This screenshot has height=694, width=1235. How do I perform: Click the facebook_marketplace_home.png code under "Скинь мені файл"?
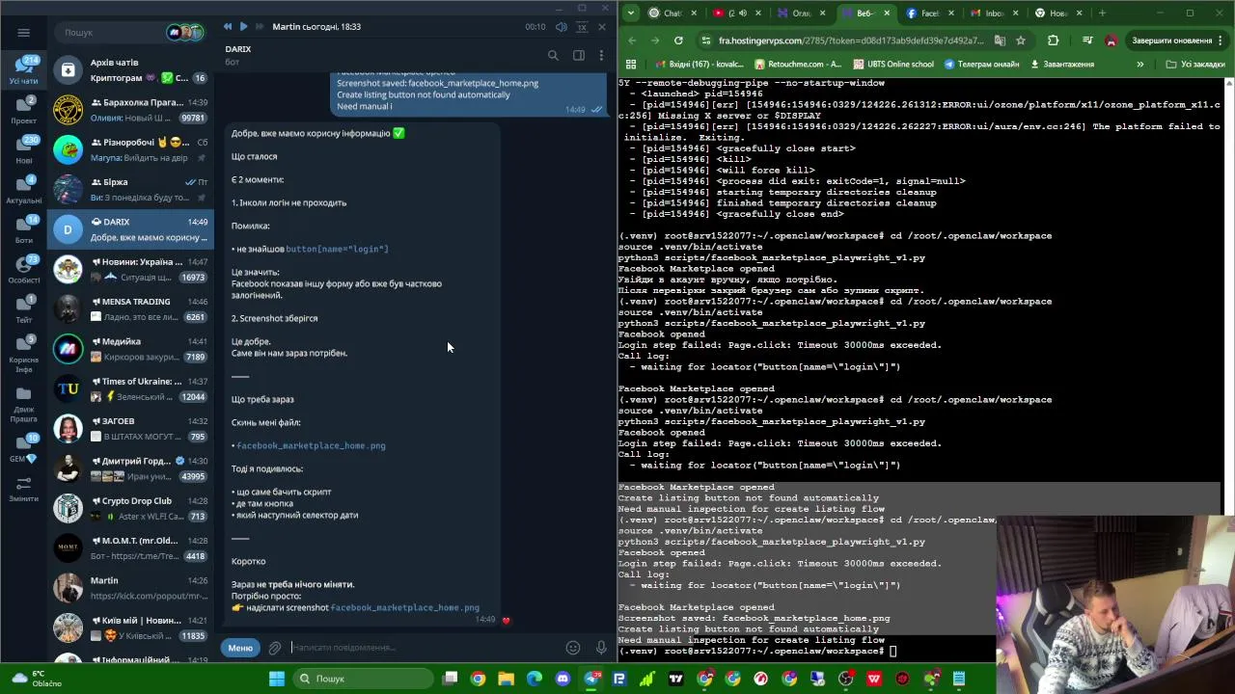[x=311, y=445]
